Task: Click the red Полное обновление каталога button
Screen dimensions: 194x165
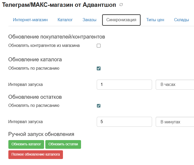Action: pos(36,155)
